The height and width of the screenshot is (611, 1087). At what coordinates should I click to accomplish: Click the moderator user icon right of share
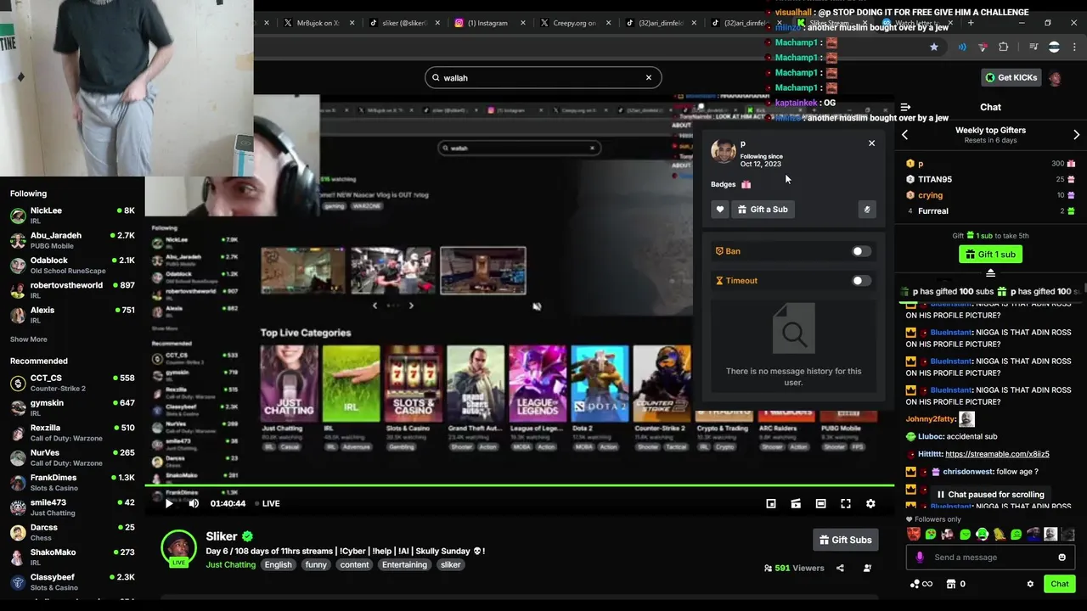click(867, 568)
